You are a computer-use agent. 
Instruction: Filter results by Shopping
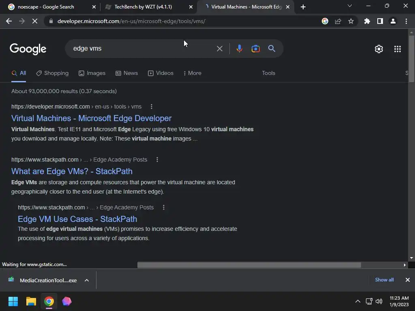point(52,73)
